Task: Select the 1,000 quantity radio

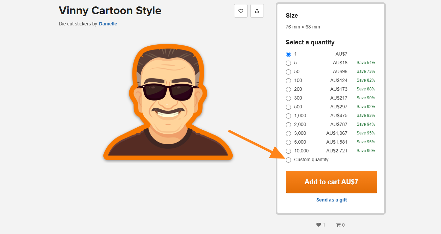Action: pyautogui.click(x=288, y=115)
